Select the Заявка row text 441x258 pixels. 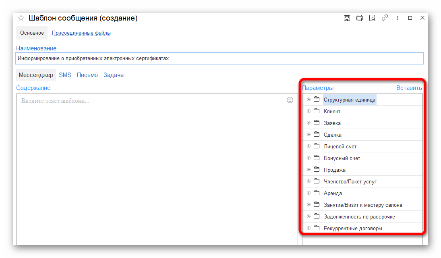tap(332, 123)
